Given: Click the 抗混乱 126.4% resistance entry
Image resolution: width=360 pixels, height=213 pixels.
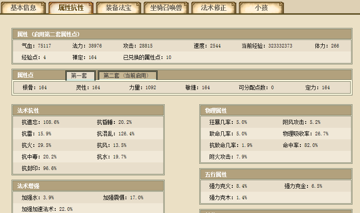Looking at the screenshot, I should [x=115, y=134].
